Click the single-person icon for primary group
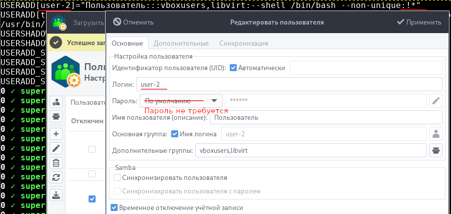The height and width of the screenshot is (214, 451). point(436,134)
